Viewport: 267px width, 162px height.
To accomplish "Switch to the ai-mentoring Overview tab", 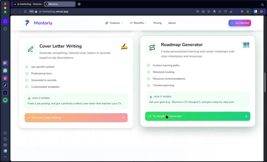I will click(x=28, y=4).
